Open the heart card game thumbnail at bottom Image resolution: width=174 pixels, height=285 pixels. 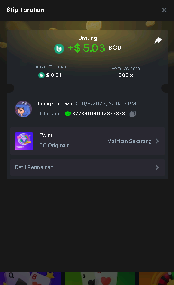pos(100,278)
